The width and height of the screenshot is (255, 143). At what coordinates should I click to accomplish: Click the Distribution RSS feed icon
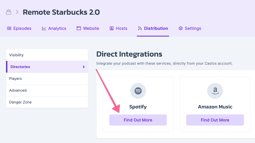tap(140, 28)
